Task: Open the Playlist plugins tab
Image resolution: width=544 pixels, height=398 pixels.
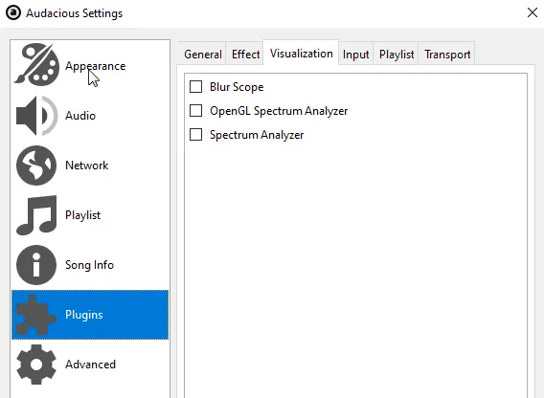Action: coord(397,55)
